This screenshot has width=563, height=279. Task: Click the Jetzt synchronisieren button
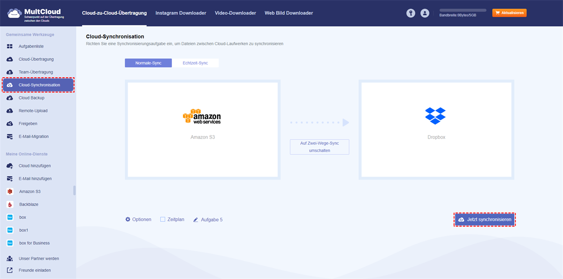(485, 219)
